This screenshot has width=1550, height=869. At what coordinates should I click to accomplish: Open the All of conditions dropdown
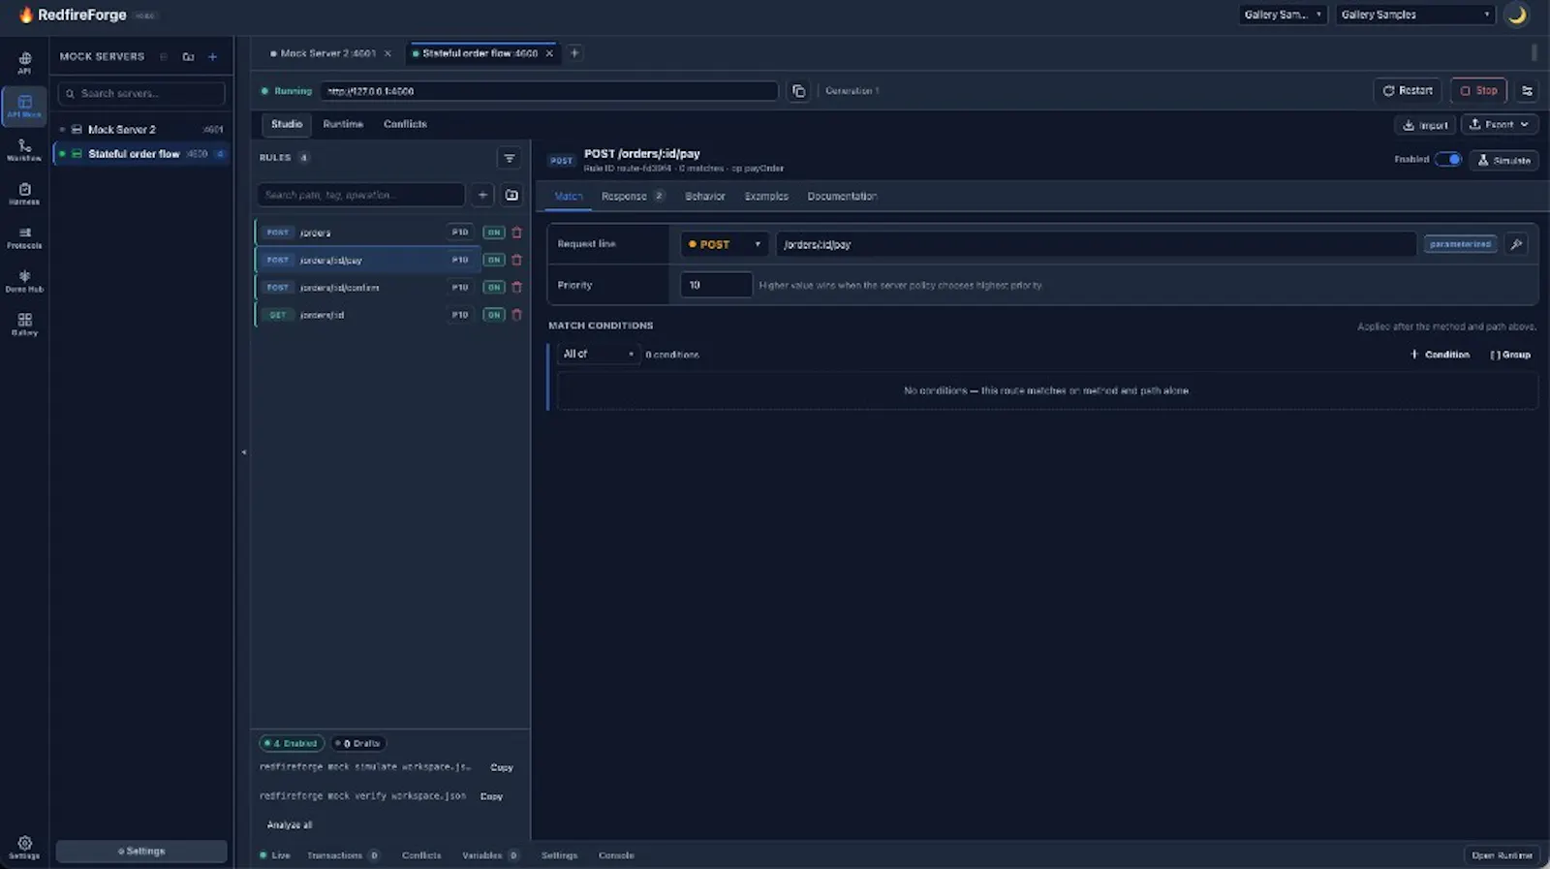coord(599,354)
